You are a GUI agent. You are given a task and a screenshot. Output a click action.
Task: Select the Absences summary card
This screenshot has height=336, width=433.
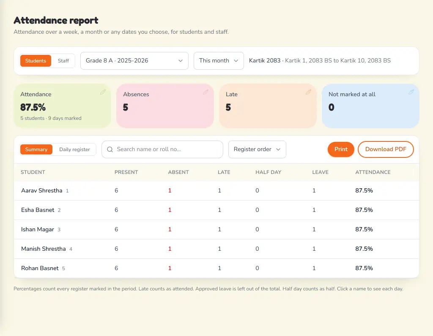click(x=165, y=106)
